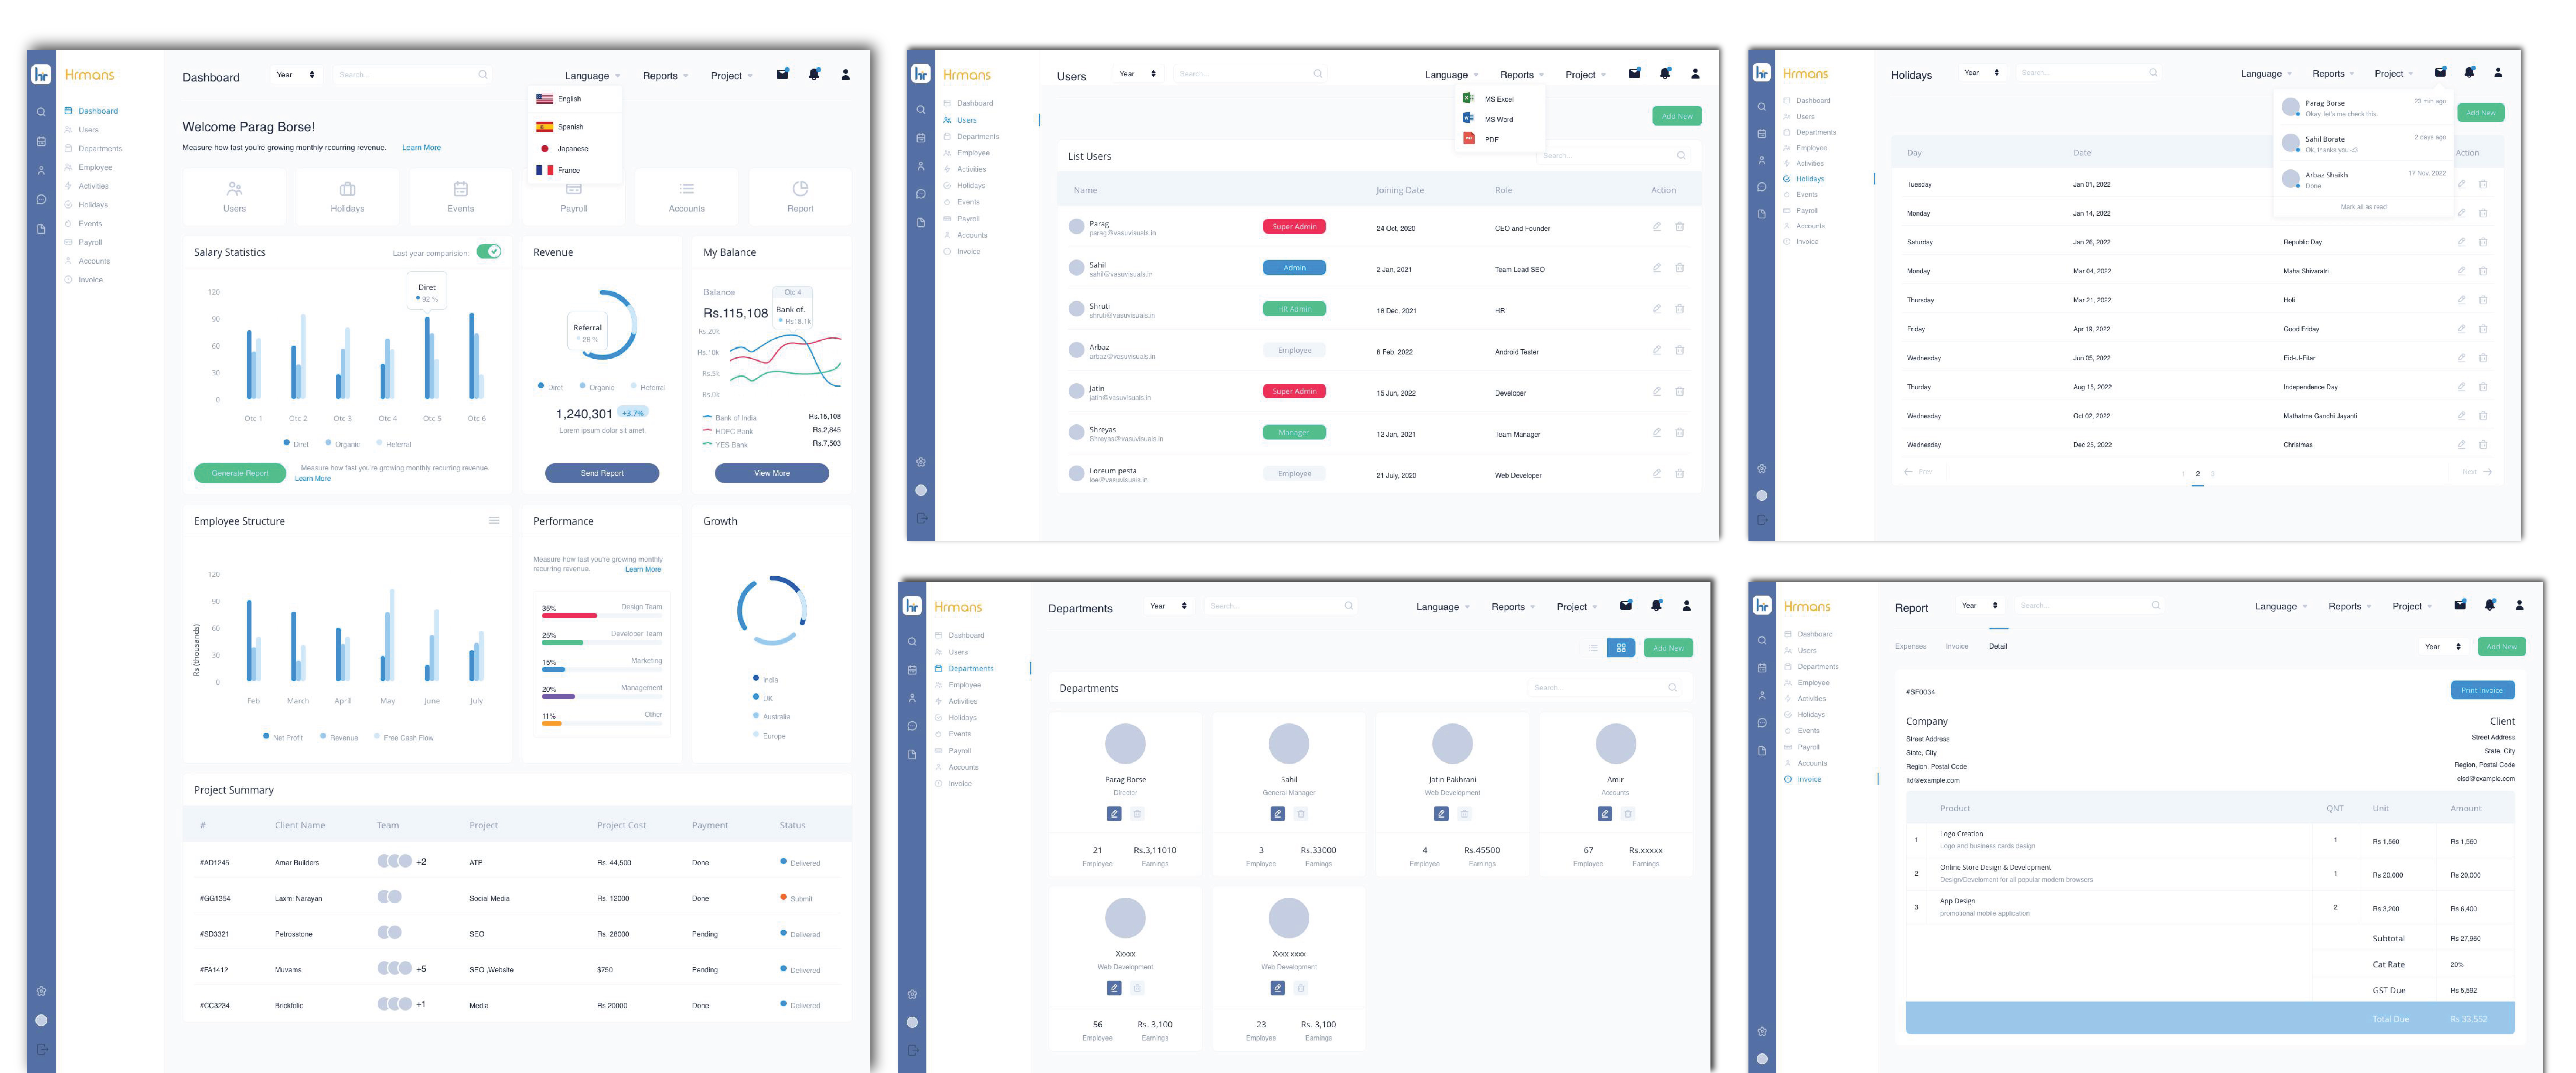This screenshot has height=1073, width=2576.
Task: Click Add New in Users window
Action: (x=1677, y=116)
